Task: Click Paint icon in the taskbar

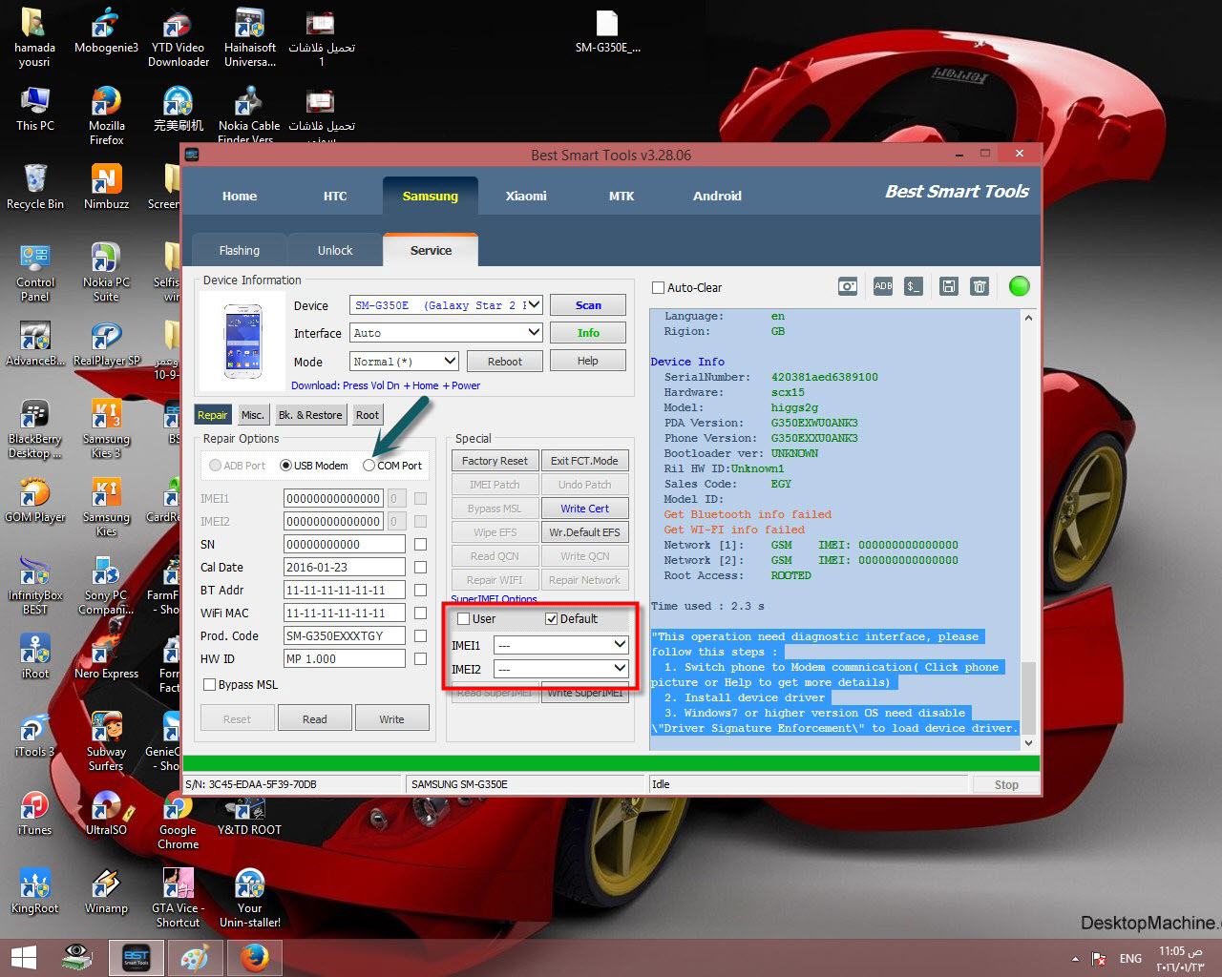Action: pos(195,957)
